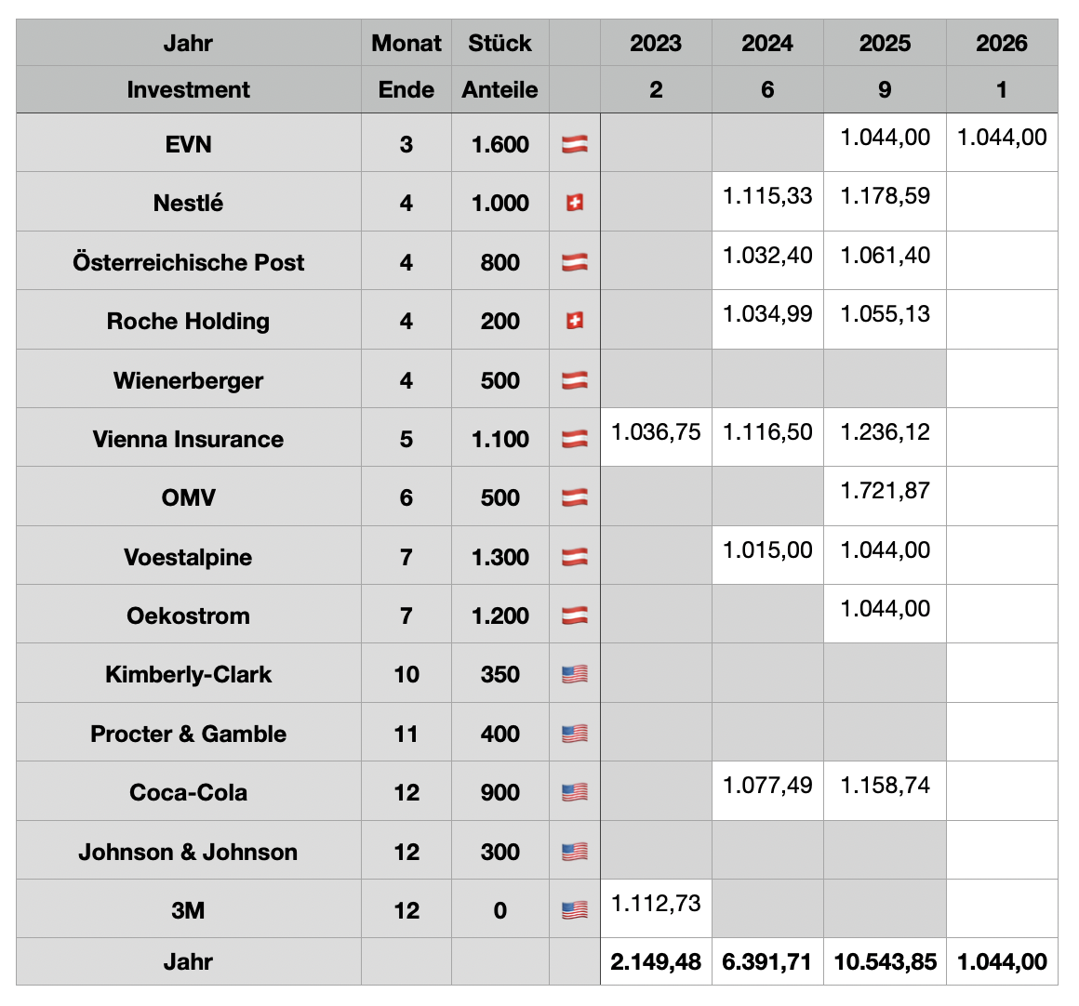Click the 2025 total 10.543,85
Image resolution: width=1079 pixels, height=1006 pixels.
pos(885,961)
